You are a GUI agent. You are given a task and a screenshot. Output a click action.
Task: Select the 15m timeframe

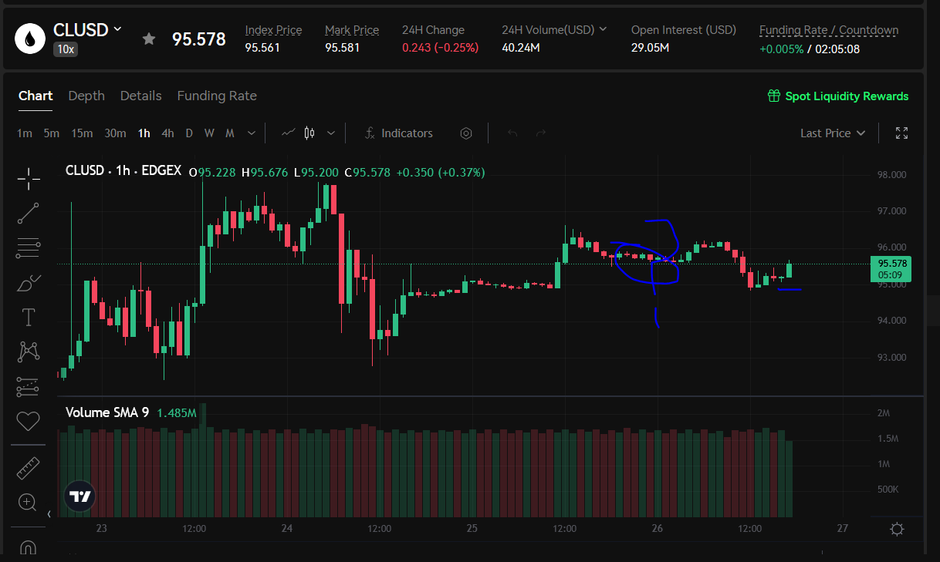click(x=82, y=133)
